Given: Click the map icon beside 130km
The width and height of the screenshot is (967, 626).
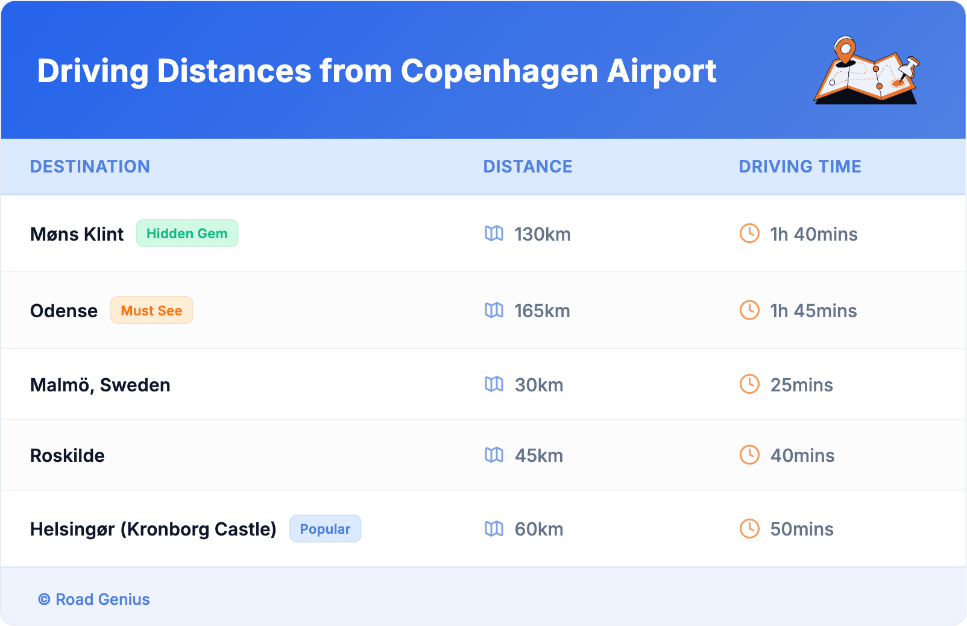Looking at the screenshot, I should click(494, 233).
